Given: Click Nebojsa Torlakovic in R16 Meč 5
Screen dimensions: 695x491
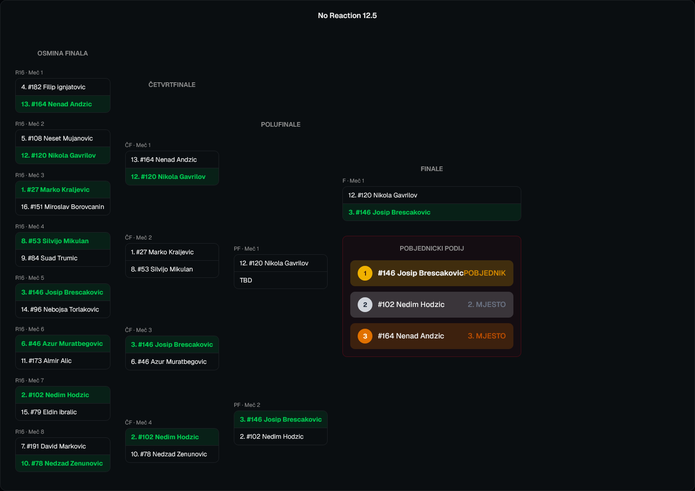Looking at the screenshot, I should [63, 309].
